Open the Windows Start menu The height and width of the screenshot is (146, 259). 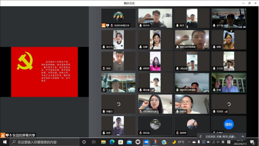coord(5,142)
